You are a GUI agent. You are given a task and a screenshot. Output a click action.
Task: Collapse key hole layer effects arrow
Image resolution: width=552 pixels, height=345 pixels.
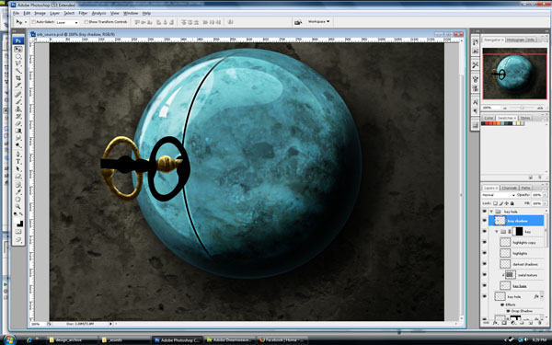(541, 297)
